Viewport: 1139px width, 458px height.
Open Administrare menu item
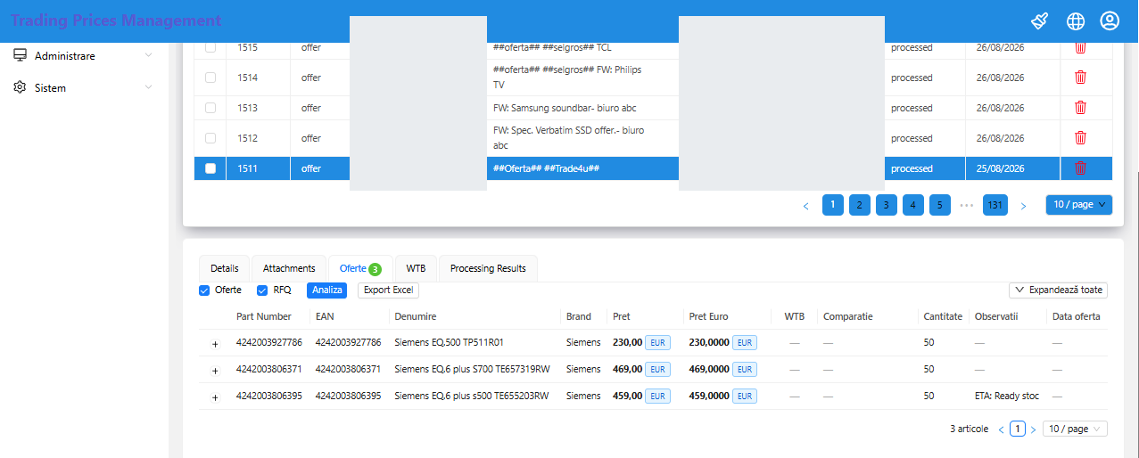[x=83, y=55]
